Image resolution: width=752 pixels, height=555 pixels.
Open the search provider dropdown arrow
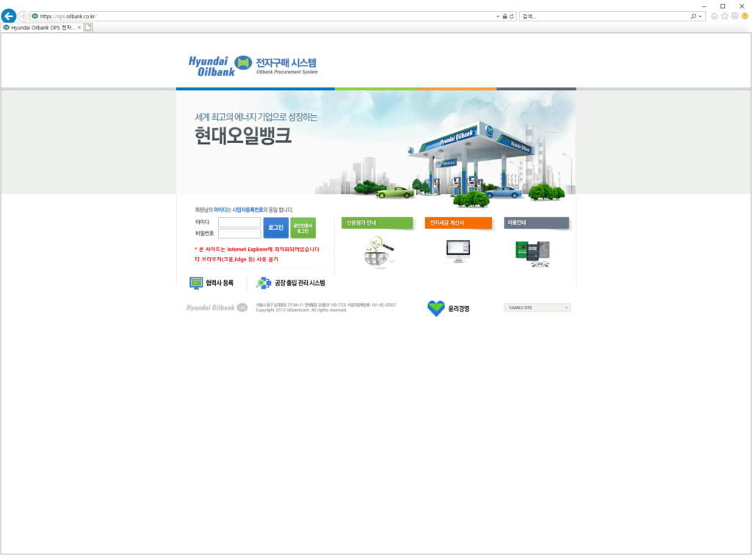click(x=701, y=16)
